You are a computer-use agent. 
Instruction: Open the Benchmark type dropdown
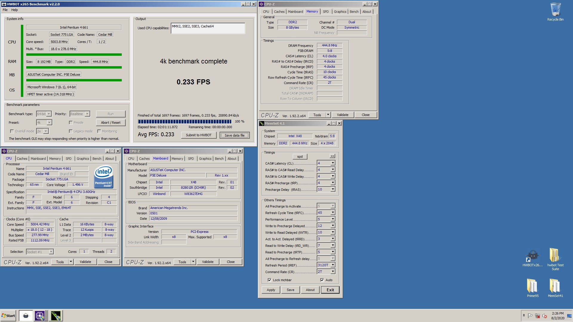44,114
